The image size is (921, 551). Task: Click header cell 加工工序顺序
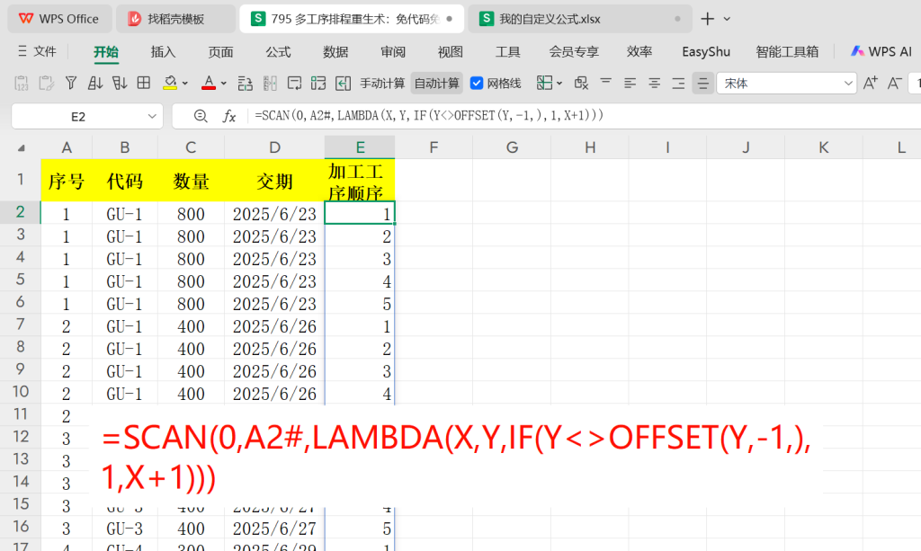coord(360,181)
